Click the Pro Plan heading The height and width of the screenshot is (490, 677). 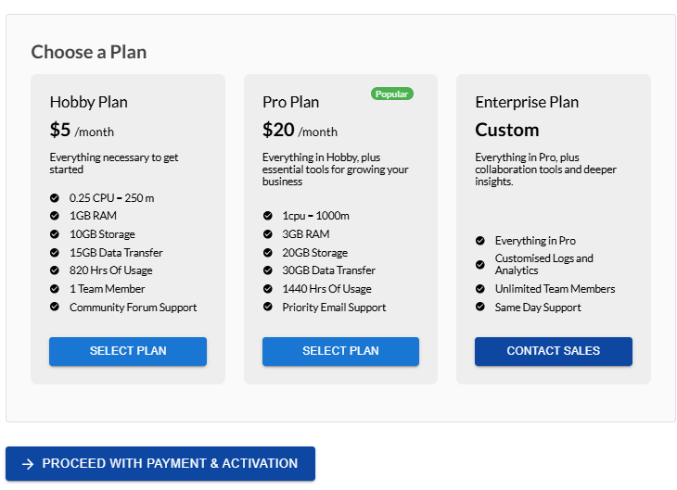click(290, 102)
